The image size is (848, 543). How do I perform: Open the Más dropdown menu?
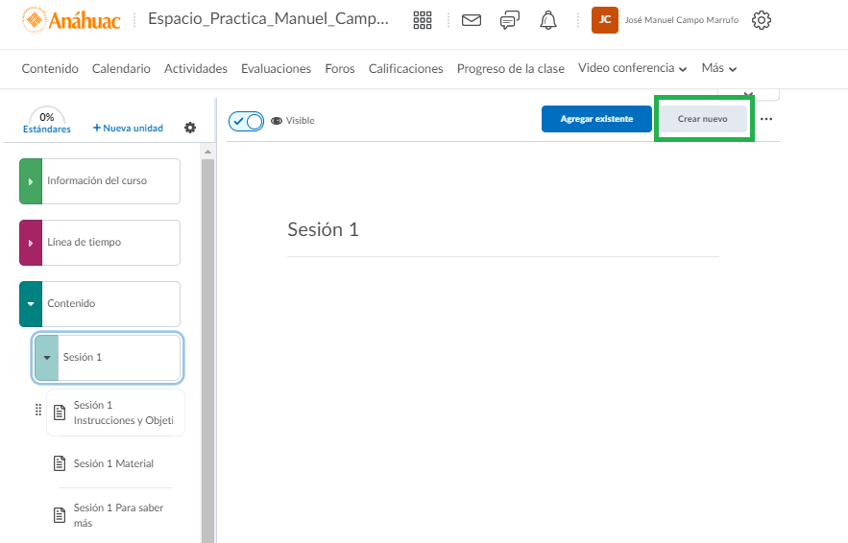718,69
